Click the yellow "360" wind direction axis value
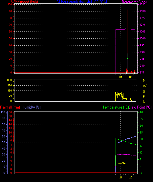The image size is (153, 182). pyautogui.click(x=10, y=80)
